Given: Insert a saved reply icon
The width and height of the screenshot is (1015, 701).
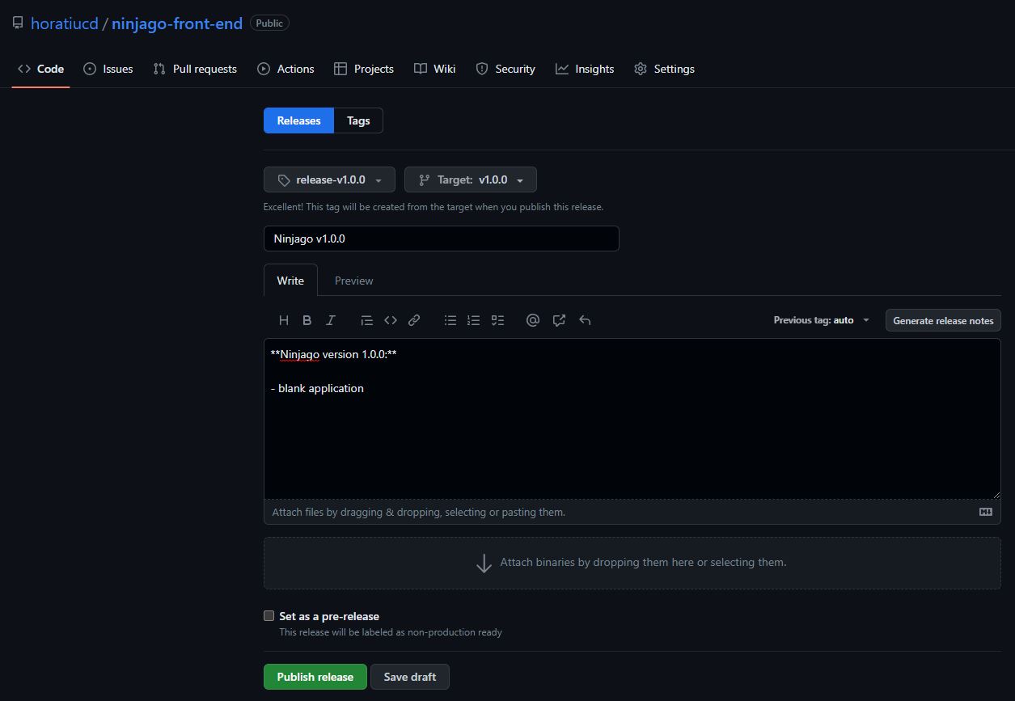Looking at the screenshot, I should [585, 320].
